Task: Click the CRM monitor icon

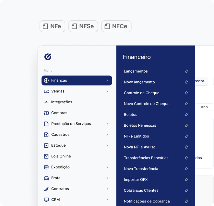Action: 46,200
